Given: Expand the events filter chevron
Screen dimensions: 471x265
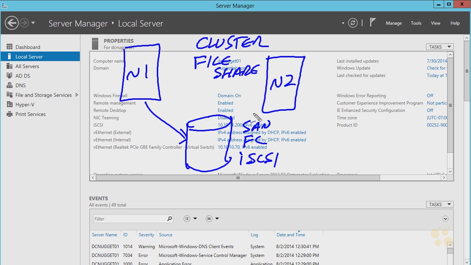Looking at the screenshot, I should tap(445, 219).
